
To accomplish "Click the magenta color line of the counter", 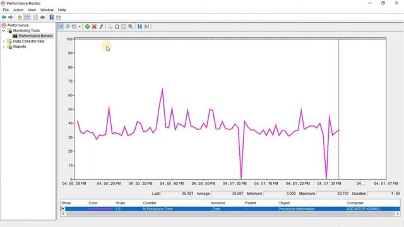I will tap(100, 209).
